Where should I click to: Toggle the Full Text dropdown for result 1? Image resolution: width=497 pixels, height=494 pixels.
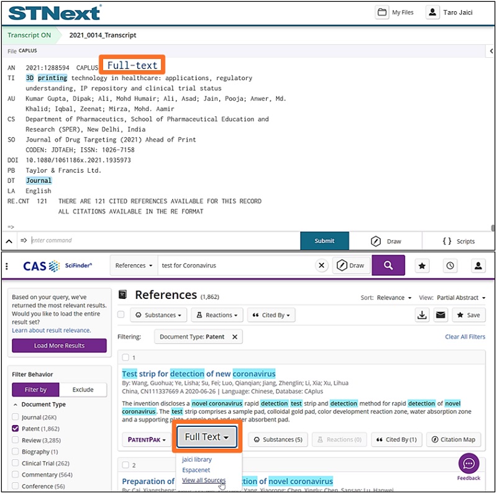point(207,437)
